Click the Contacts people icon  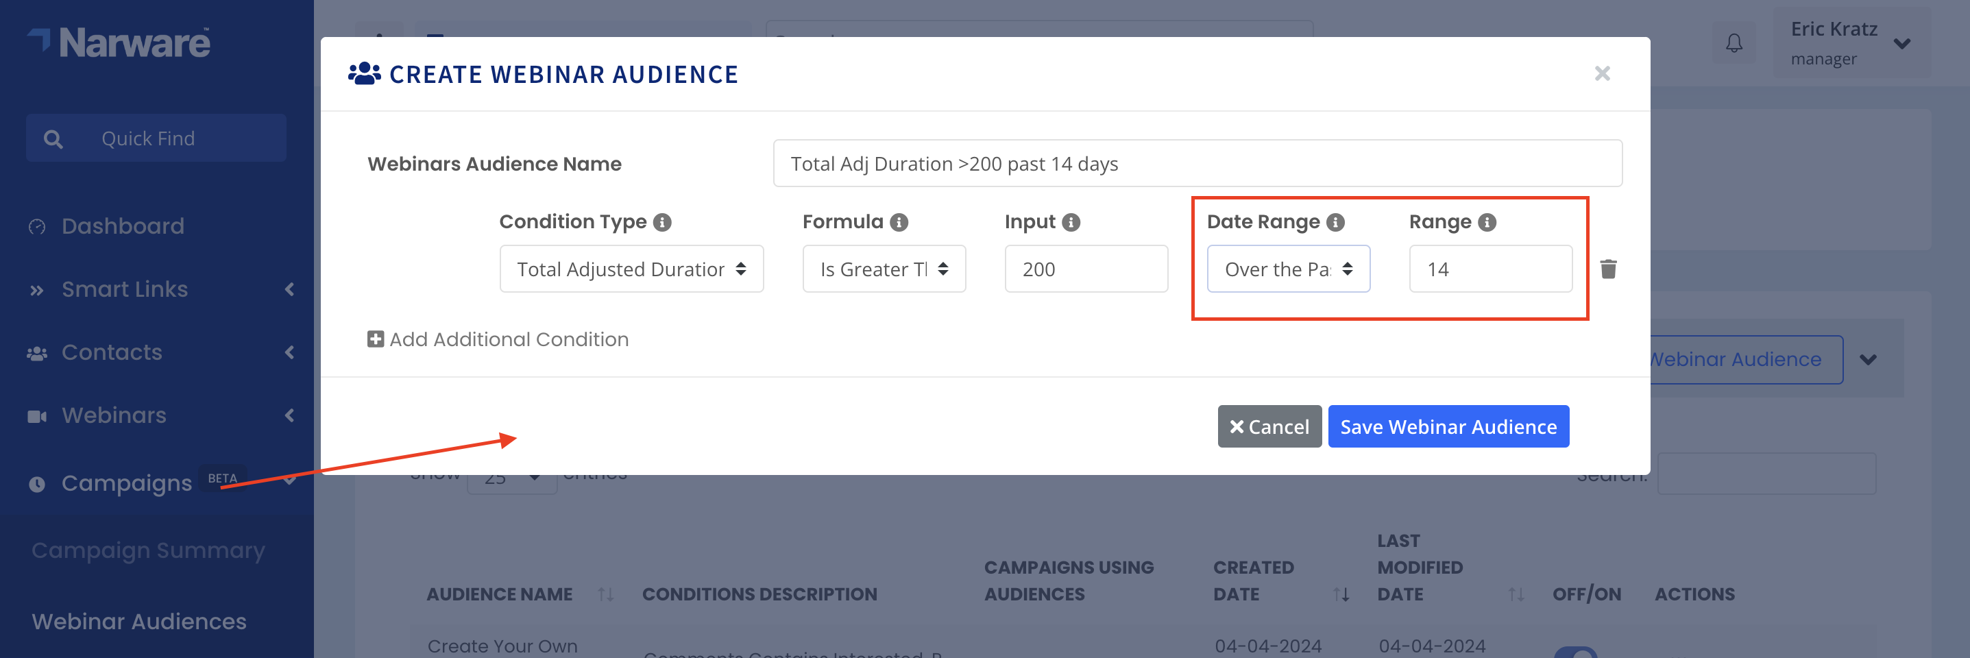(x=37, y=353)
